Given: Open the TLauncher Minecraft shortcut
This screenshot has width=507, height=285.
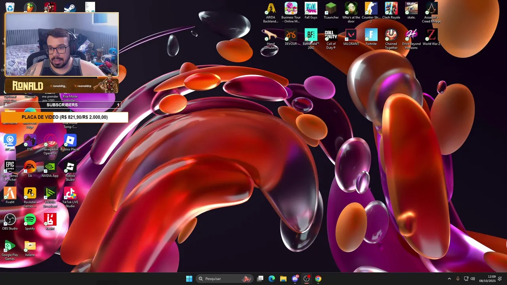Looking at the screenshot, I should click(x=331, y=11).
